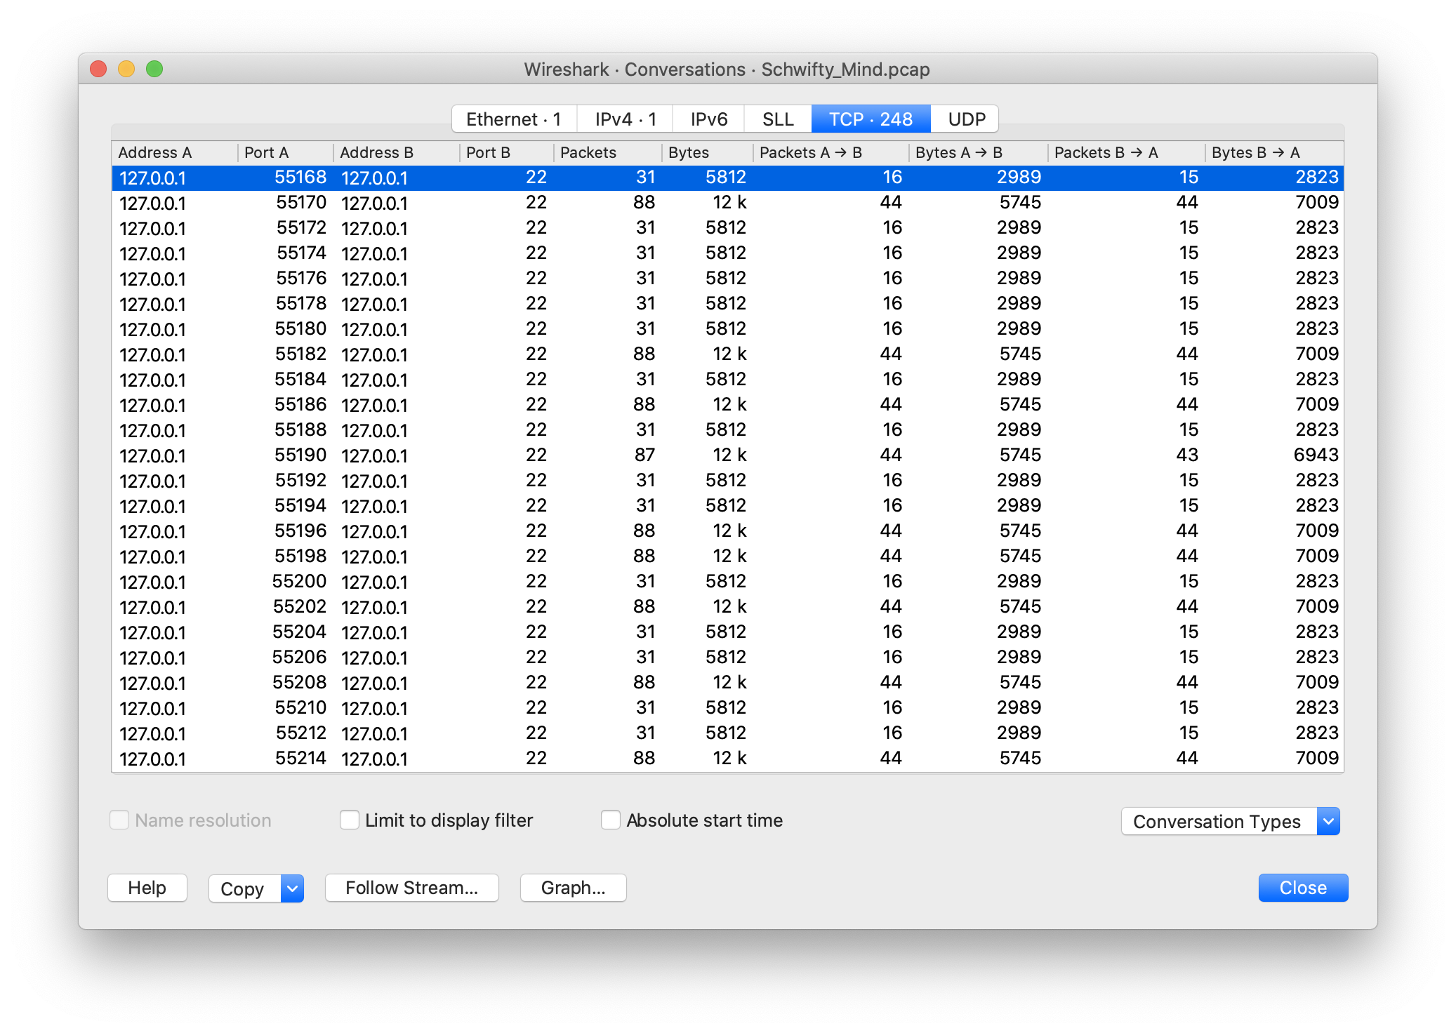
Task: Sort by Bytes B → A column header
Action: pyautogui.click(x=1275, y=153)
